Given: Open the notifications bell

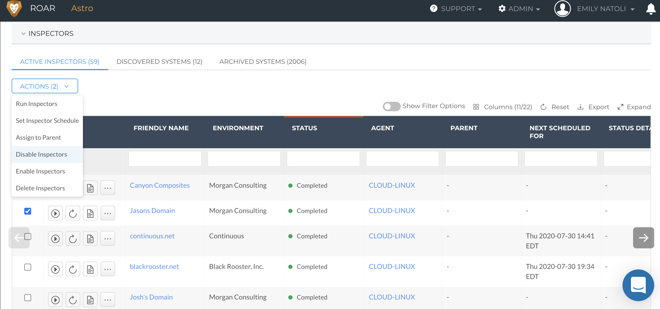Looking at the screenshot, I should coord(651,9).
